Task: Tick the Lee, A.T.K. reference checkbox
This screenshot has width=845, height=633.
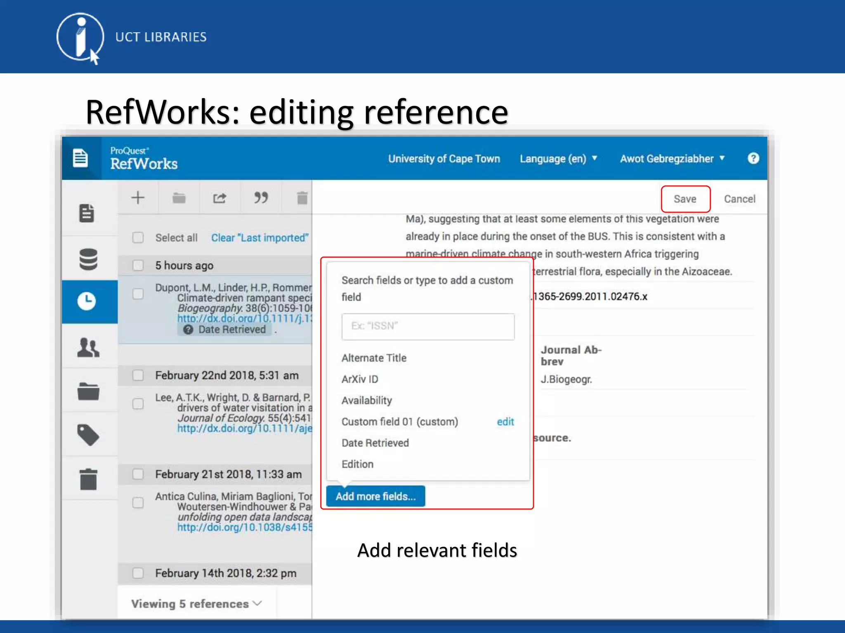Action: click(x=138, y=403)
